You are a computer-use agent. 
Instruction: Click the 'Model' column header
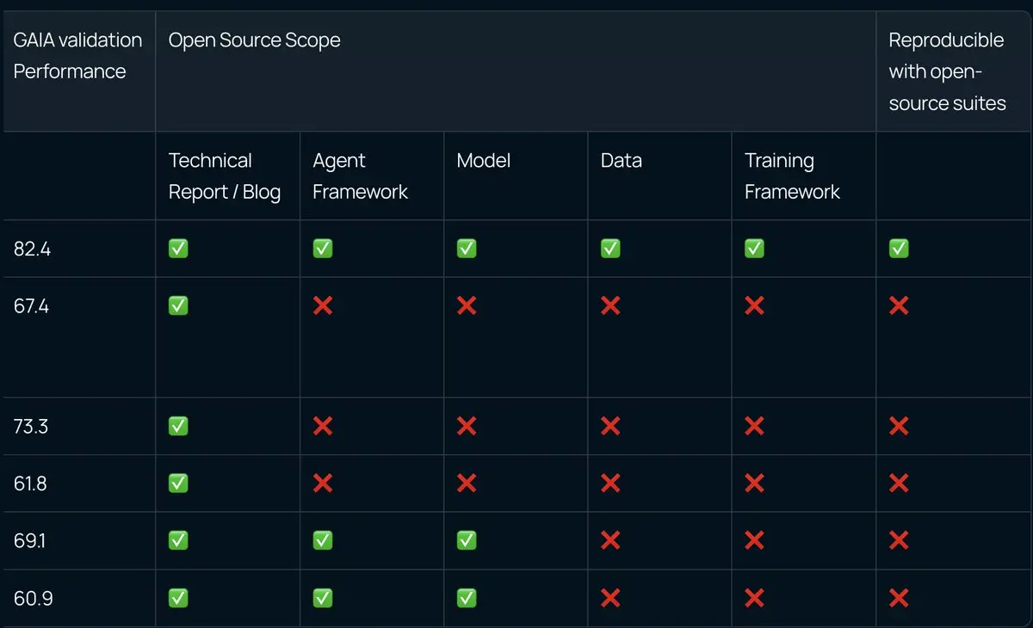click(x=483, y=161)
